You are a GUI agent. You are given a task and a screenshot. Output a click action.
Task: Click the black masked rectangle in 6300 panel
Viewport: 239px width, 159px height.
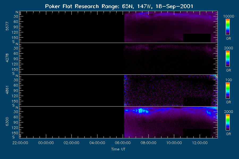pyautogui.click(x=197, y=133)
